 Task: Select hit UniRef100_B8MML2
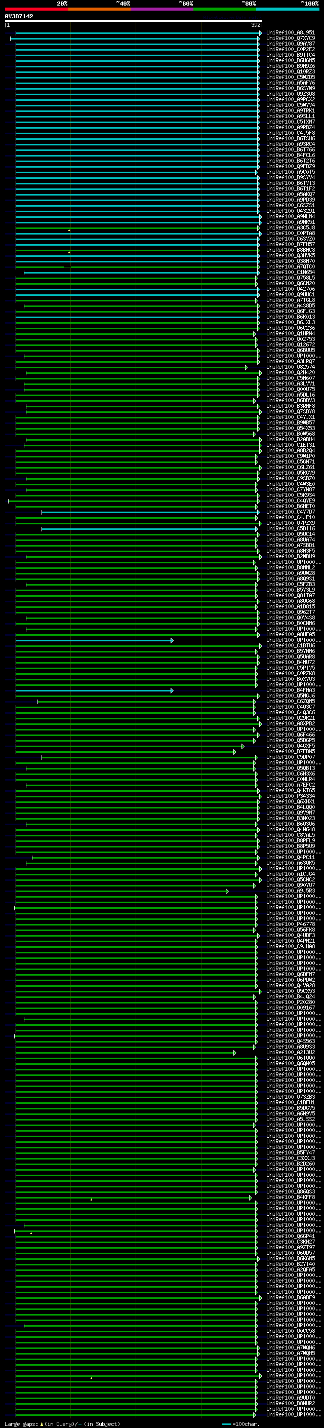tap(291, 568)
